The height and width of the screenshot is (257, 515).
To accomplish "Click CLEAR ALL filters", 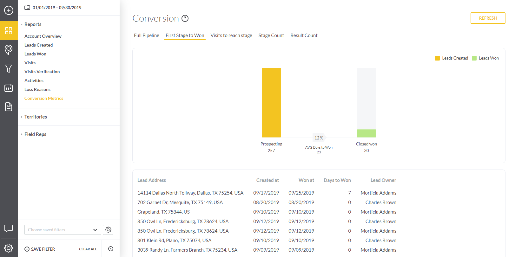I will 88,249.
